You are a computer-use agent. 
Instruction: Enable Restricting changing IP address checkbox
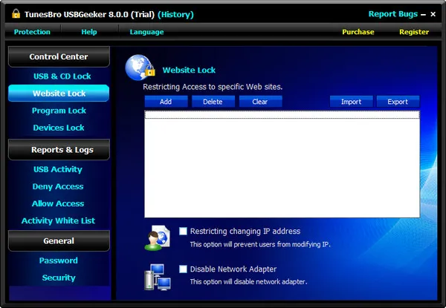pos(183,231)
